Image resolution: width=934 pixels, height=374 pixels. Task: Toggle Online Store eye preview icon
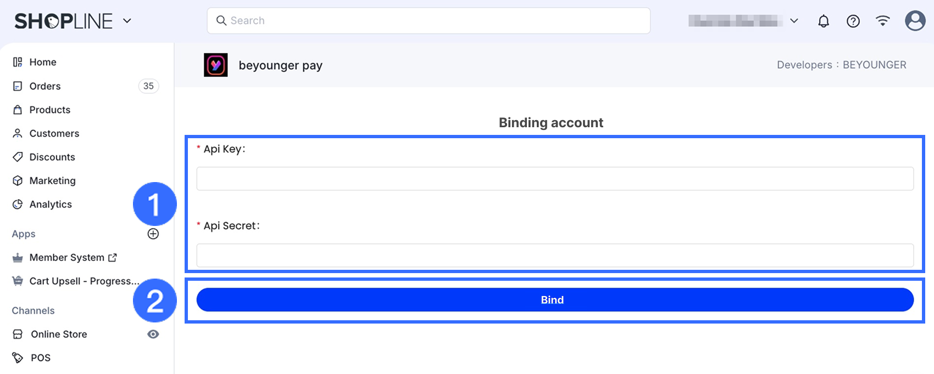point(153,334)
